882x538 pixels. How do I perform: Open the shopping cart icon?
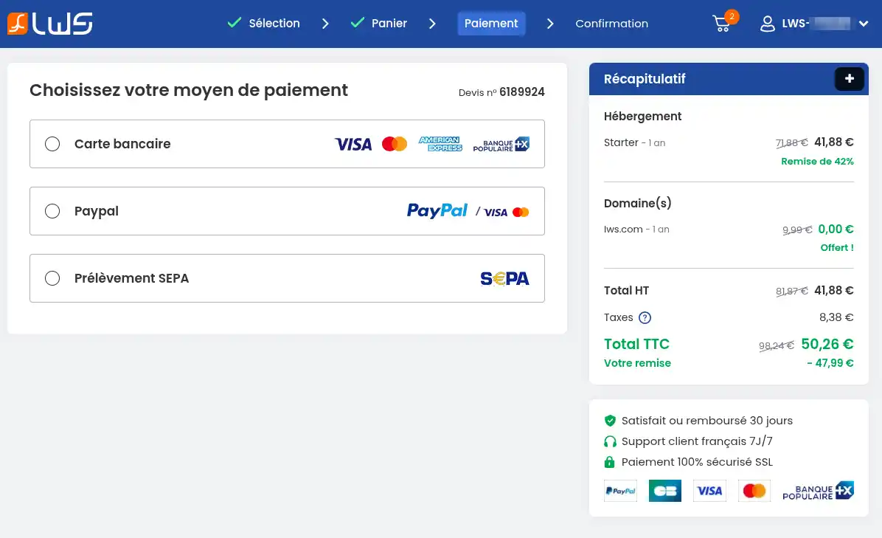pos(722,24)
